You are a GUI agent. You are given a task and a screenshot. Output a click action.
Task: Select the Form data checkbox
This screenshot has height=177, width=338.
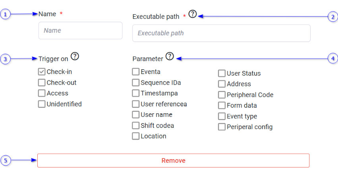point(222,106)
